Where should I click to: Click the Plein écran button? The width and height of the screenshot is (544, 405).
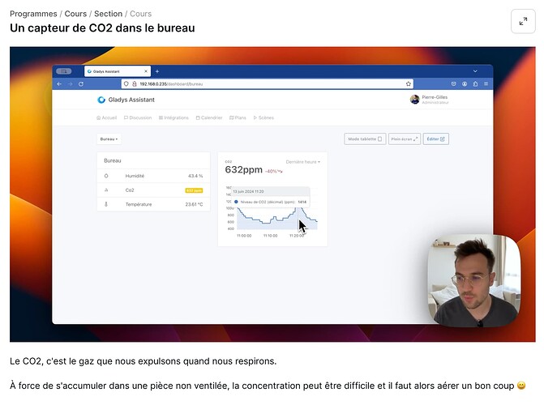pyautogui.click(x=405, y=139)
